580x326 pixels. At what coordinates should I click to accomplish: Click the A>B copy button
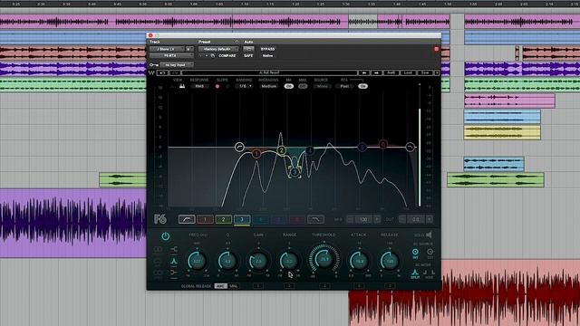[391, 72]
